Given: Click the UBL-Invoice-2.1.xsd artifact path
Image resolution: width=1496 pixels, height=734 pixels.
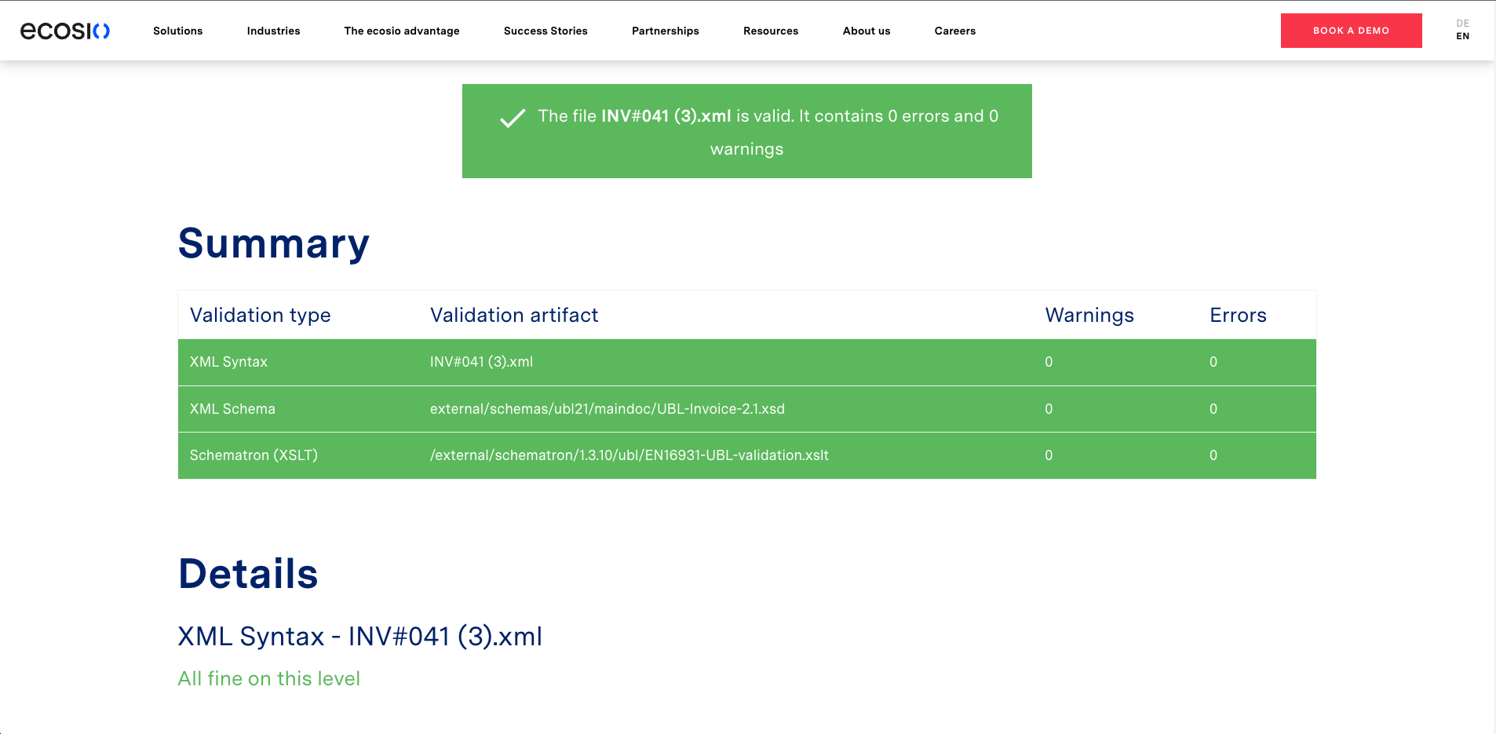Looking at the screenshot, I should click(607, 409).
